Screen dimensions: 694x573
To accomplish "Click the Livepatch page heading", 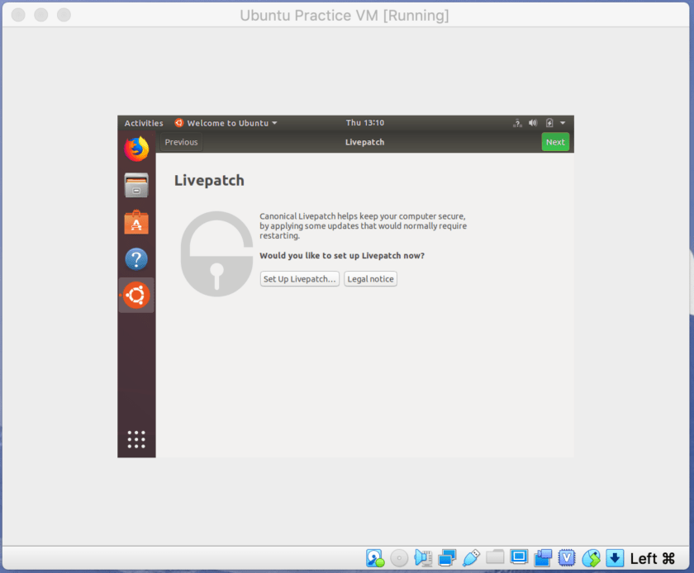I will coord(209,181).
